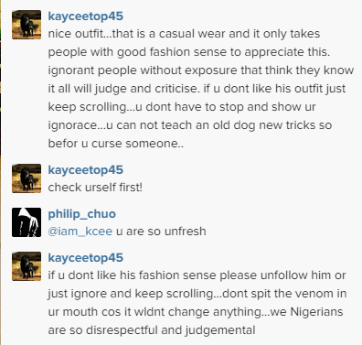Click the word "Nigerians" in the last comment
362x345 pixels.
click(x=316, y=312)
